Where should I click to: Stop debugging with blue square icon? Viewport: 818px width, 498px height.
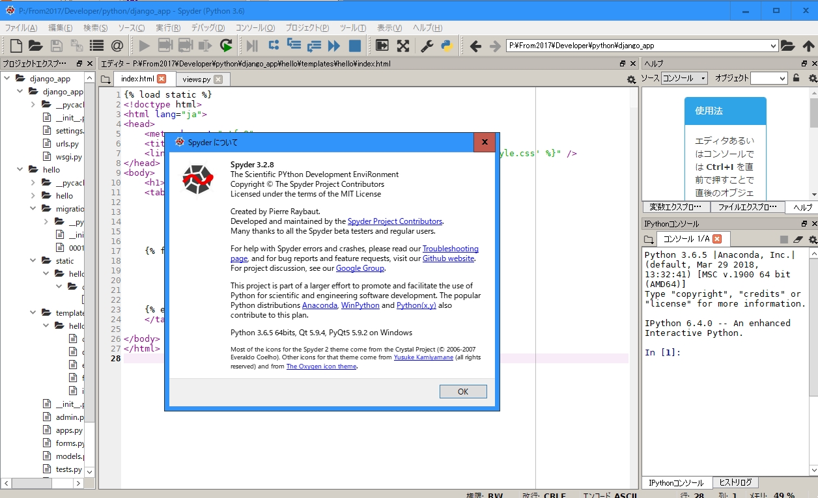[x=355, y=46]
